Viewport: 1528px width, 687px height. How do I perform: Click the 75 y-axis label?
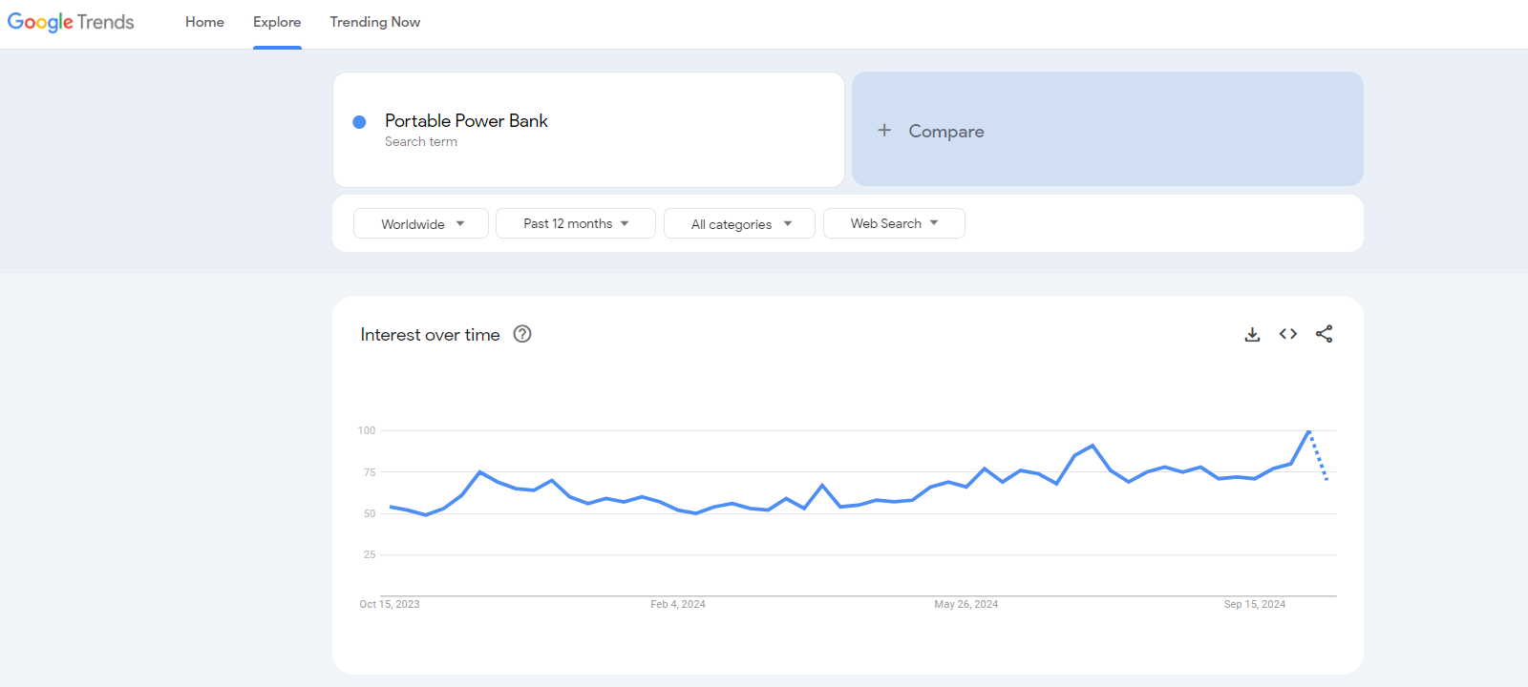point(370,472)
